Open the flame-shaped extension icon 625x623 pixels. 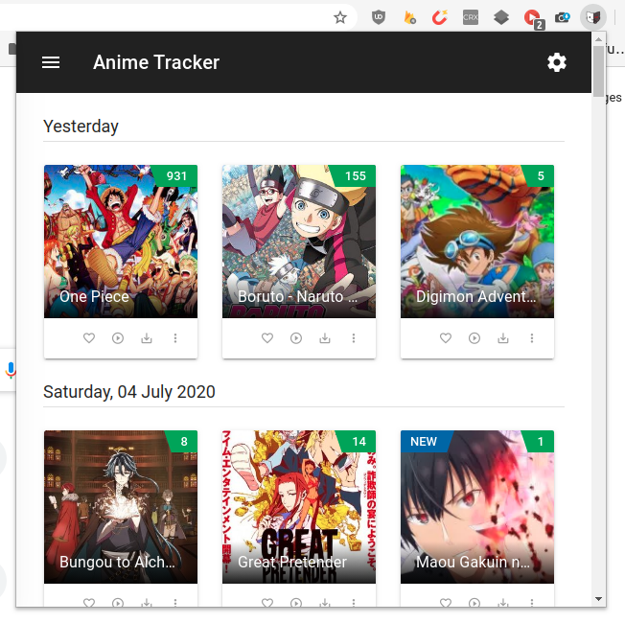click(409, 17)
